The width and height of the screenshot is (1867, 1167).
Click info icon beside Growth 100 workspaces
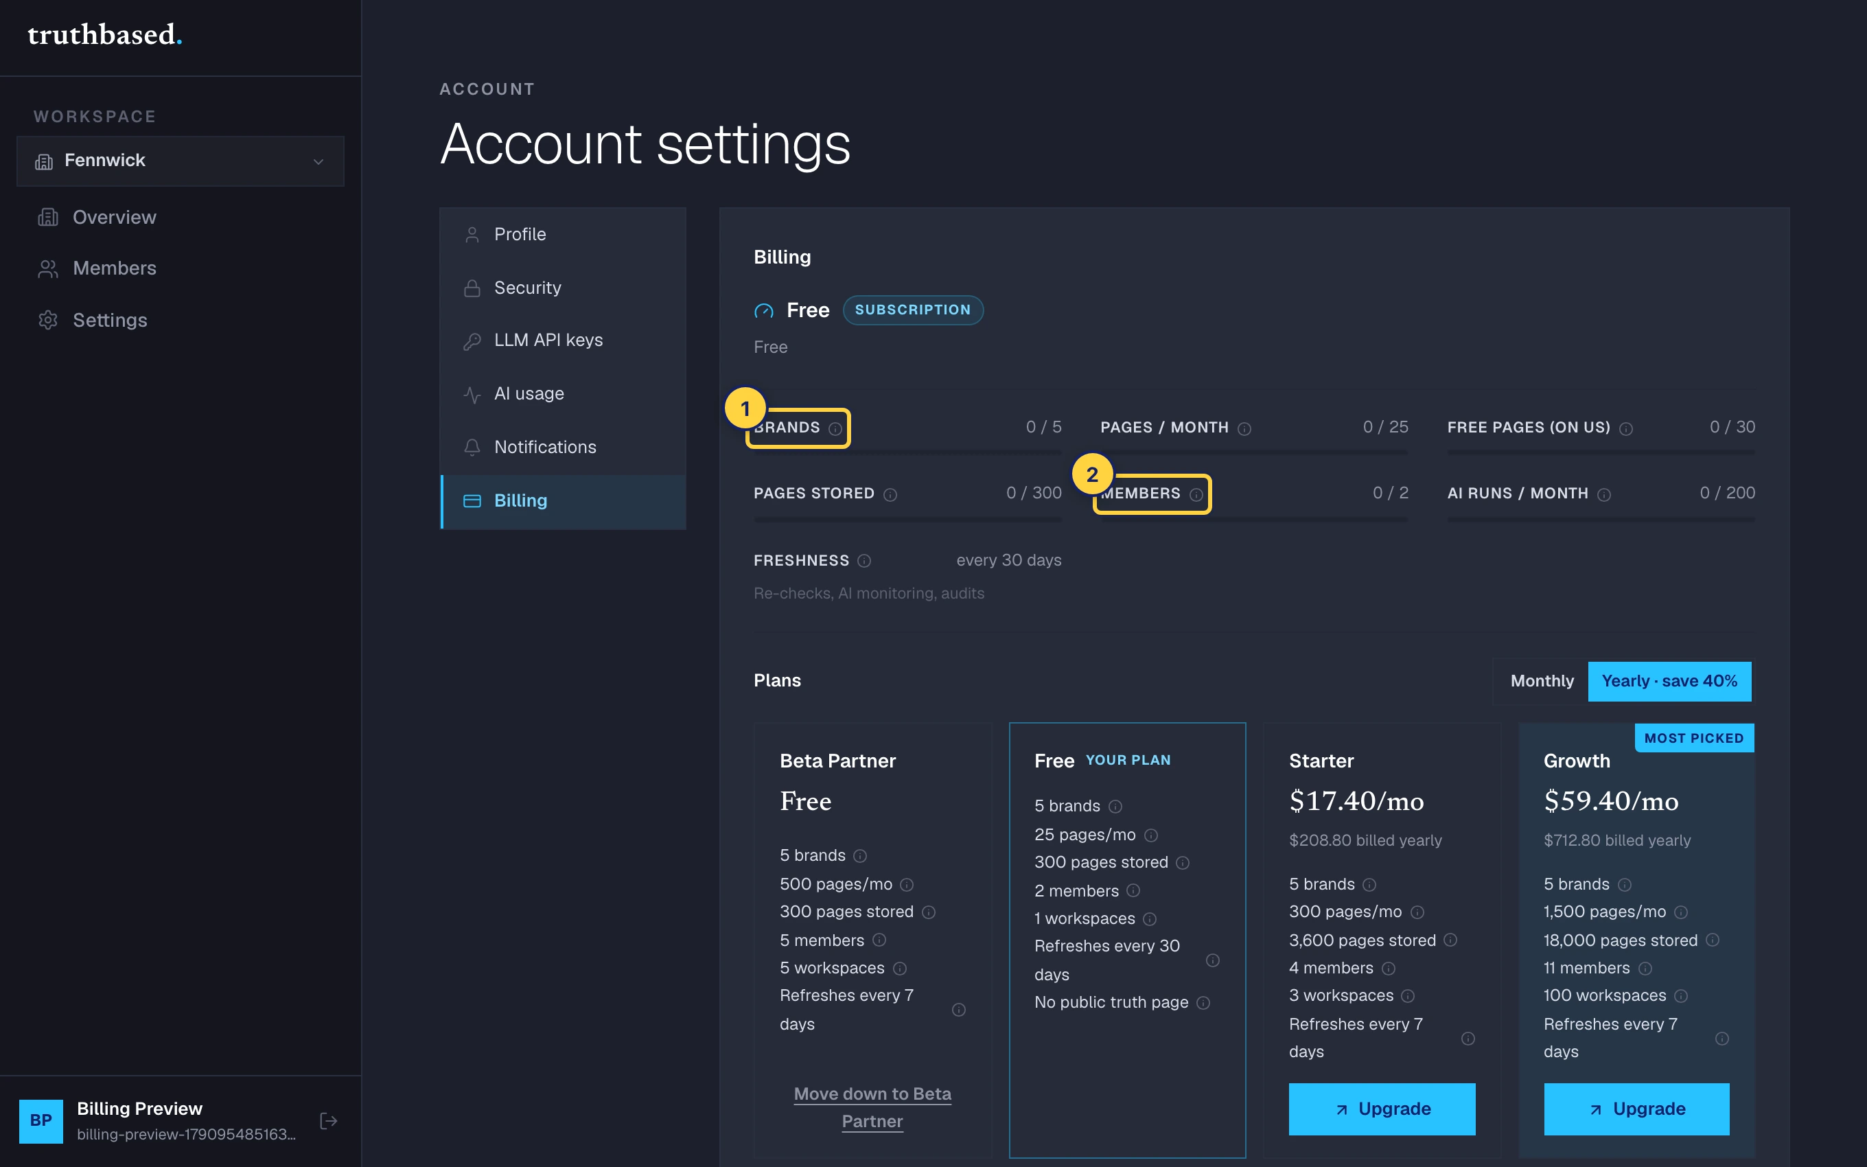pyautogui.click(x=1681, y=997)
